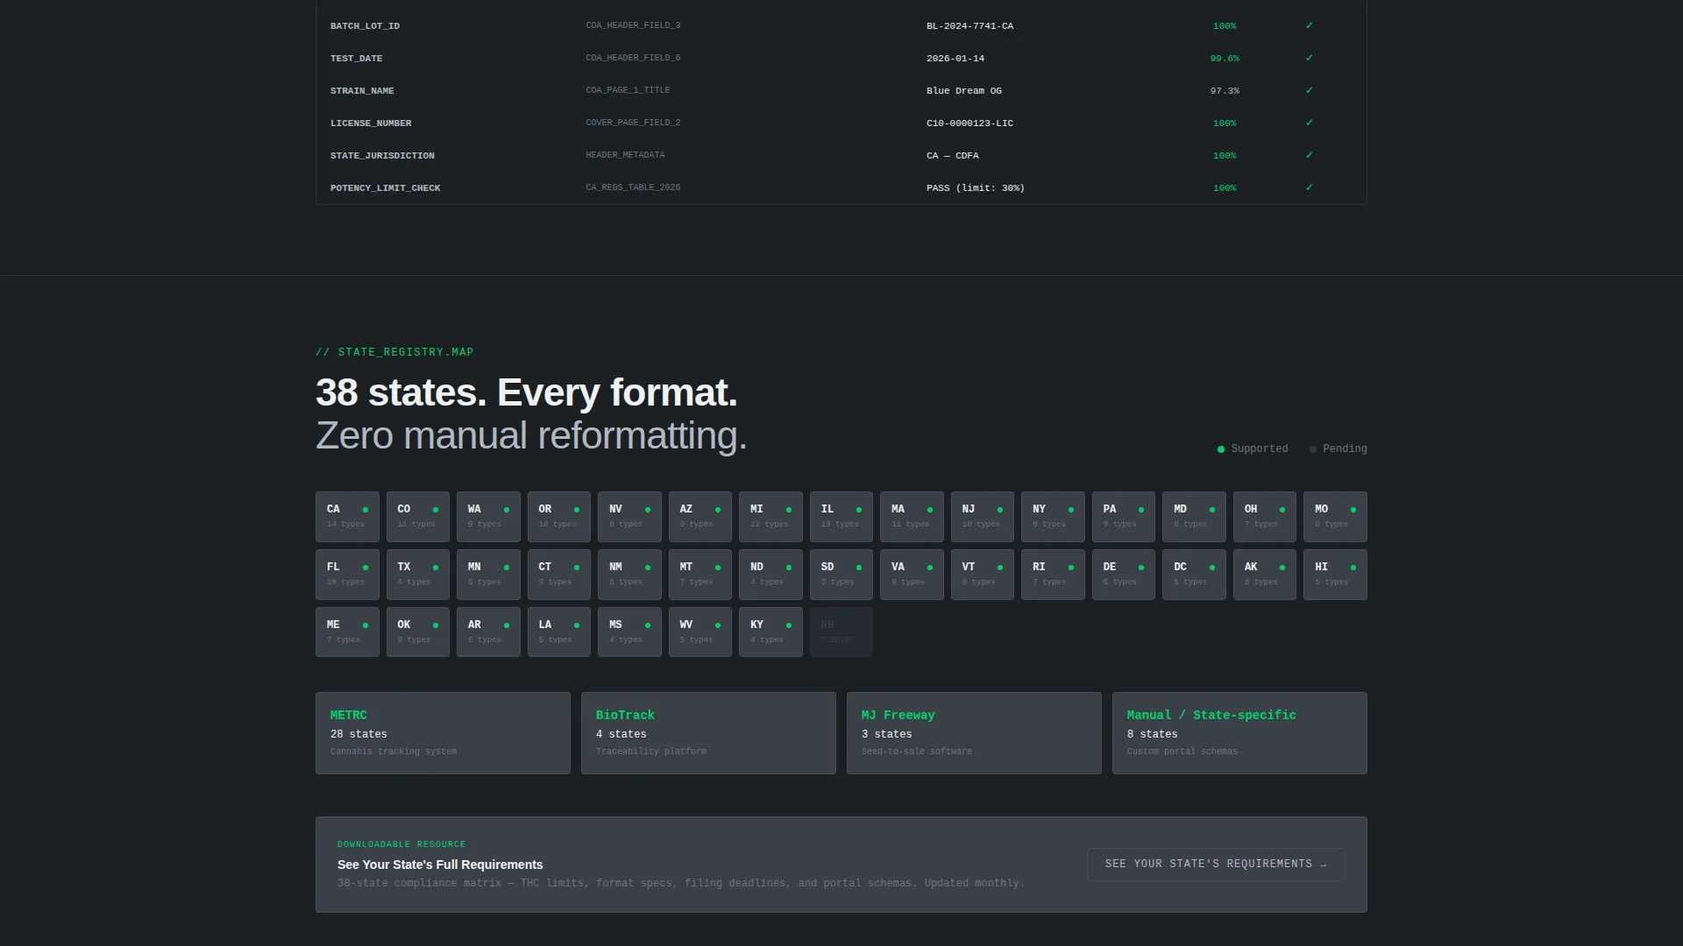Click the CA_REGS_TABLE_2026 source cell
The width and height of the screenshot is (1683, 946).
[x=633, y=187]
